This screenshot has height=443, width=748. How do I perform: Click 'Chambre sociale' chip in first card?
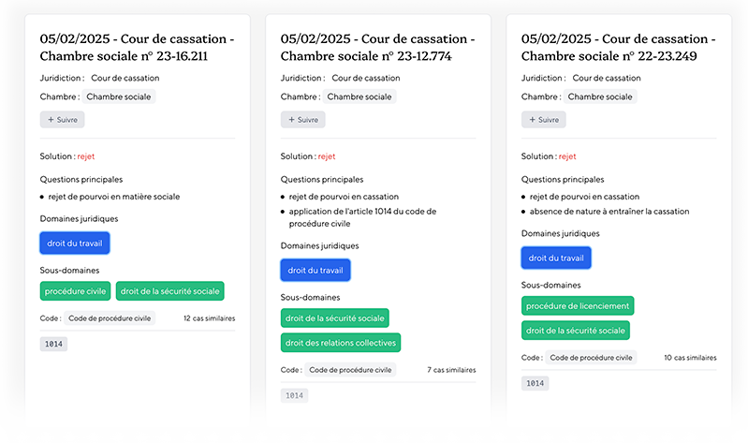pyautogui.click(x=118, y=96)
